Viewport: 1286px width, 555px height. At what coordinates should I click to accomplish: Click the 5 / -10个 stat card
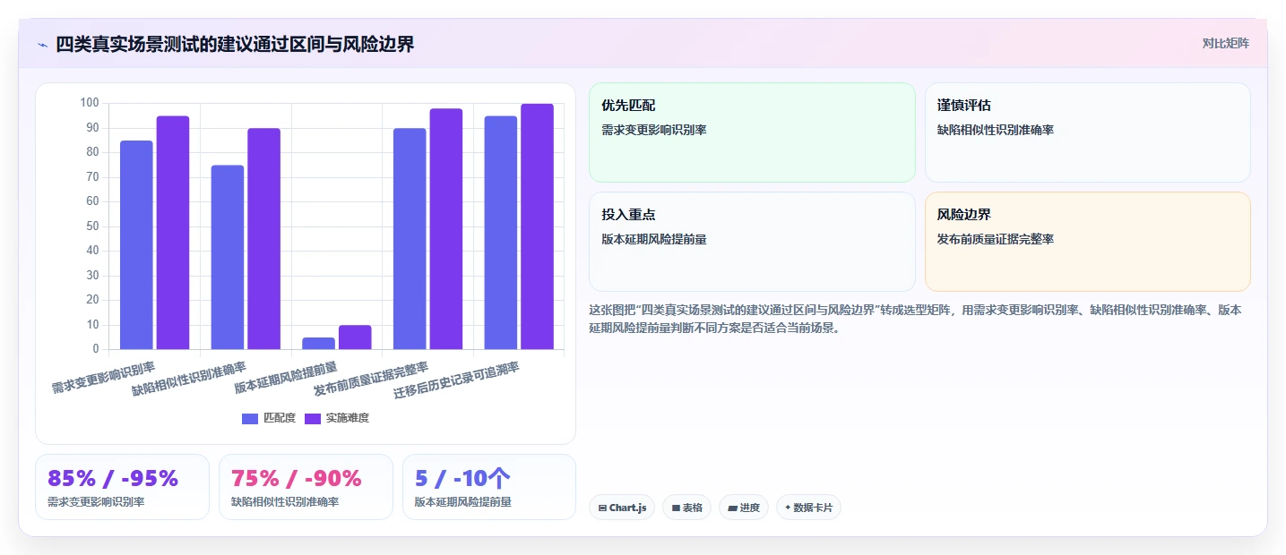pos(489,487)
